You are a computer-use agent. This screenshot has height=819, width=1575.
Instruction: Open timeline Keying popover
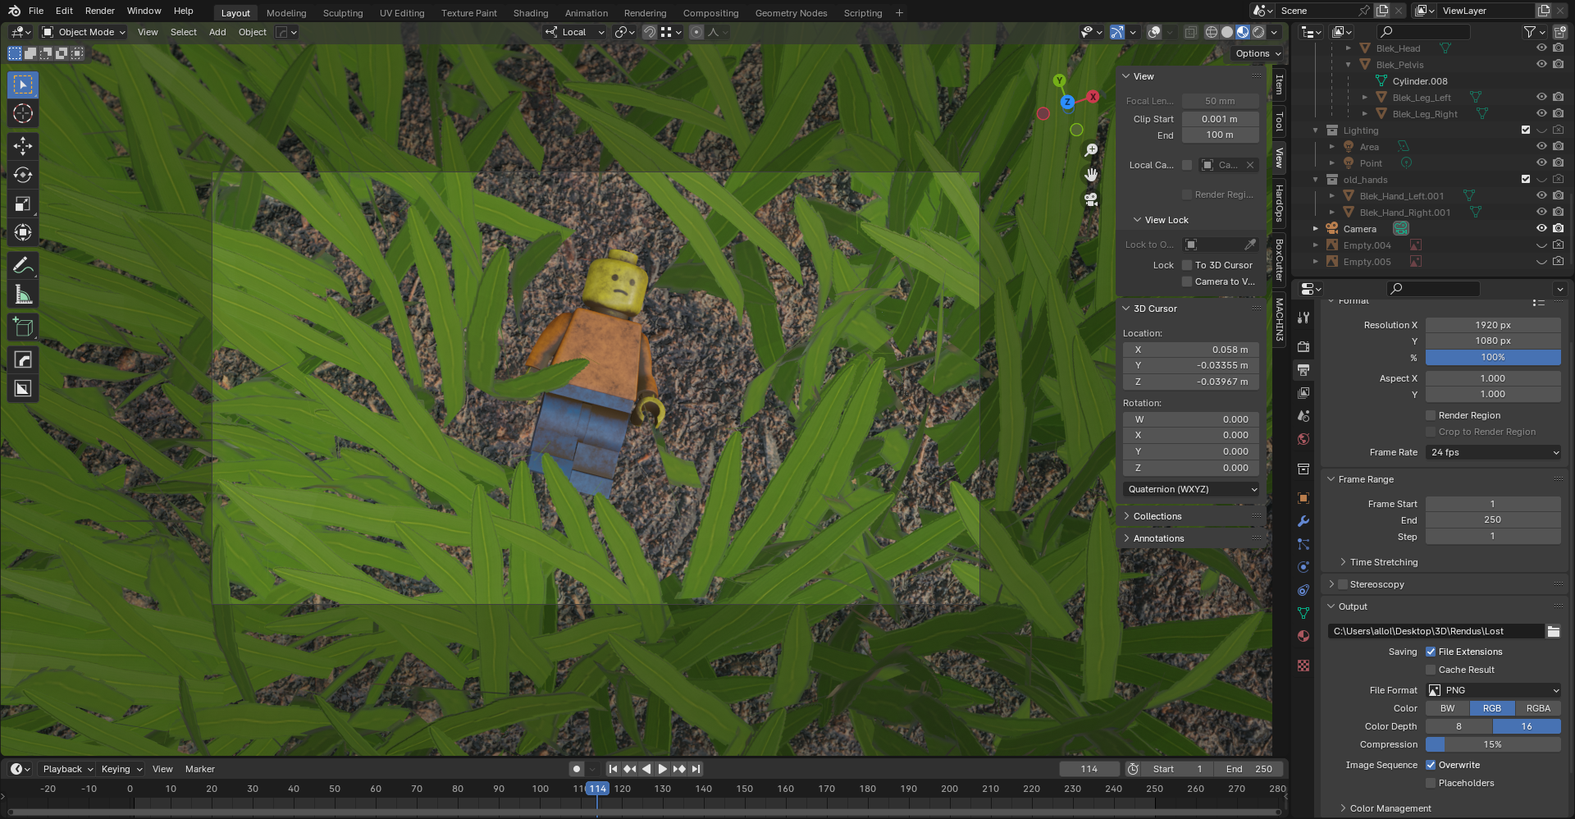click(x=121, y=769)
